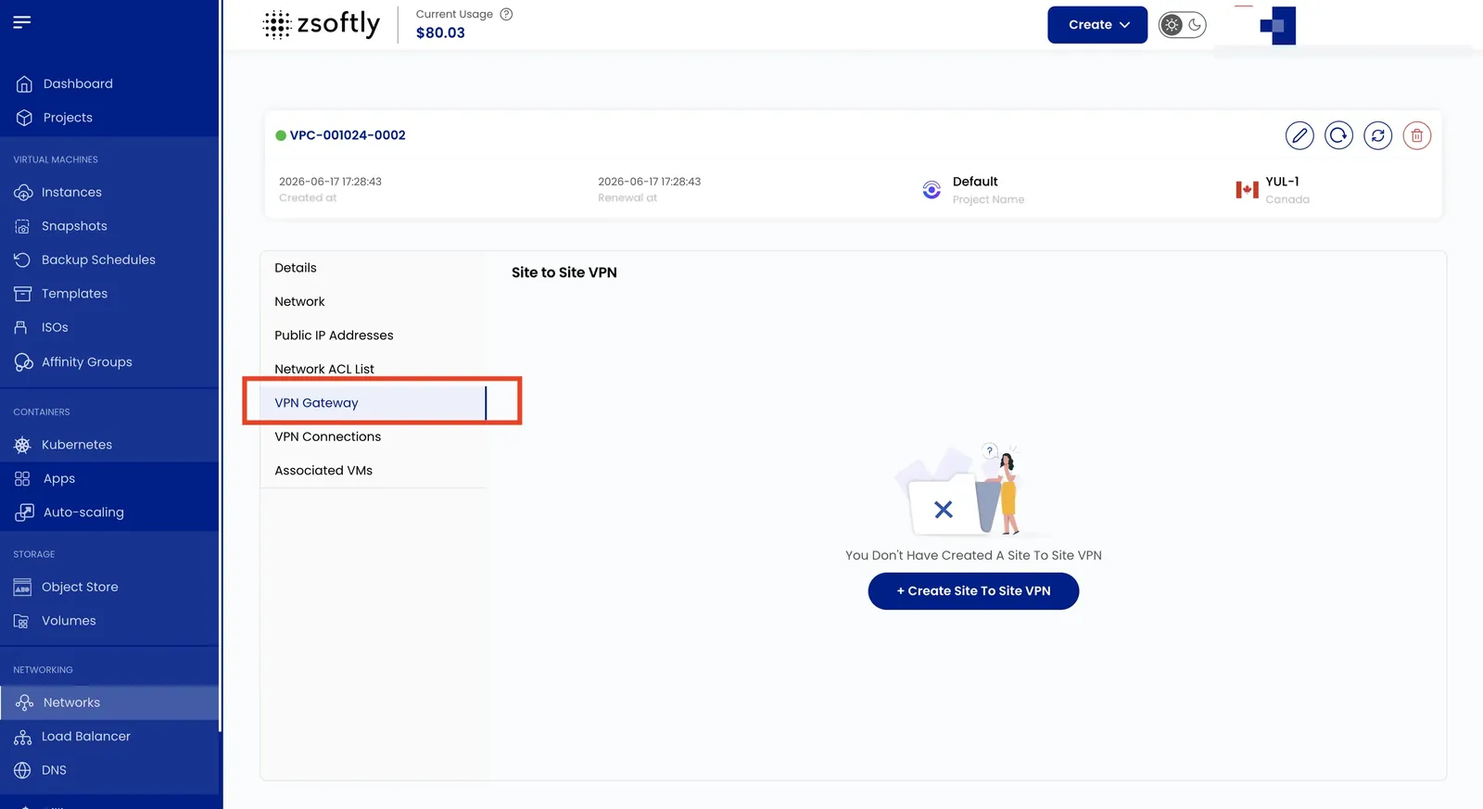Viewport: 1483px width, 809px height.
Task: Click the VPC-001024-0002 name
Action: (348, 135)
